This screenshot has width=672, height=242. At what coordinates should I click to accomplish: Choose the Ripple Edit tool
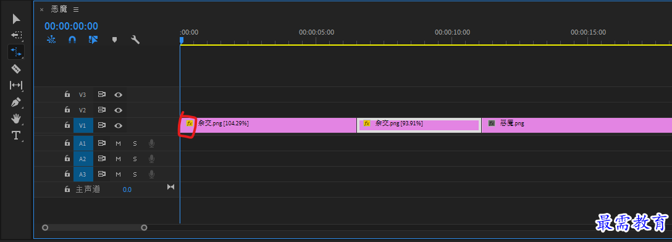coord(16,52)
